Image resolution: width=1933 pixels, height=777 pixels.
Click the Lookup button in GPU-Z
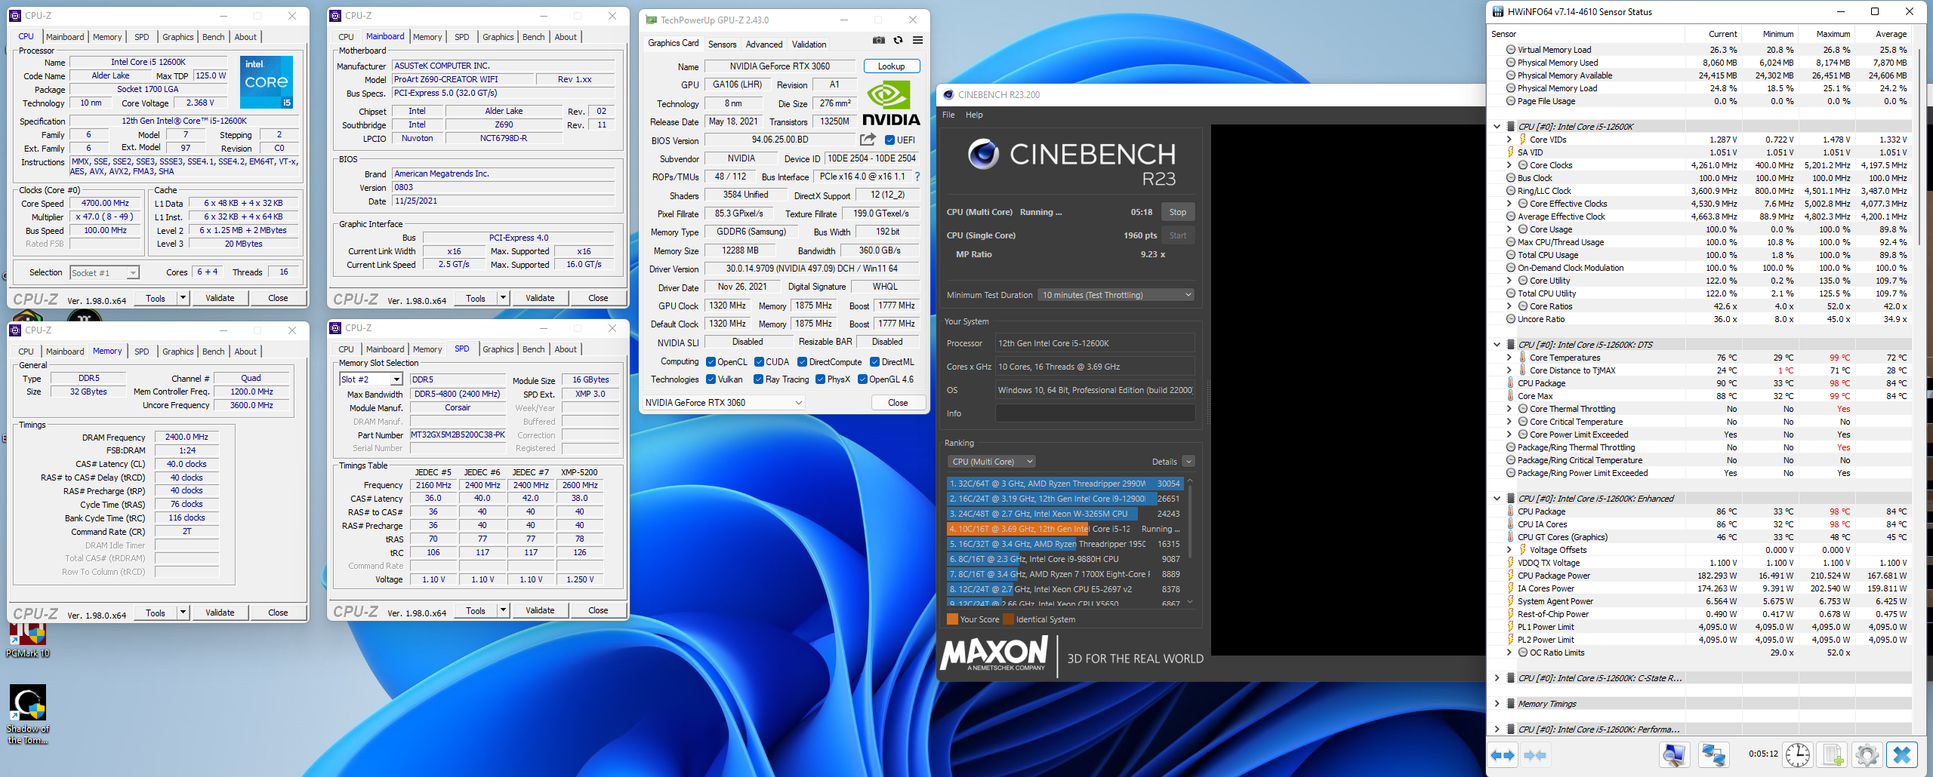[x=891, y=66]
